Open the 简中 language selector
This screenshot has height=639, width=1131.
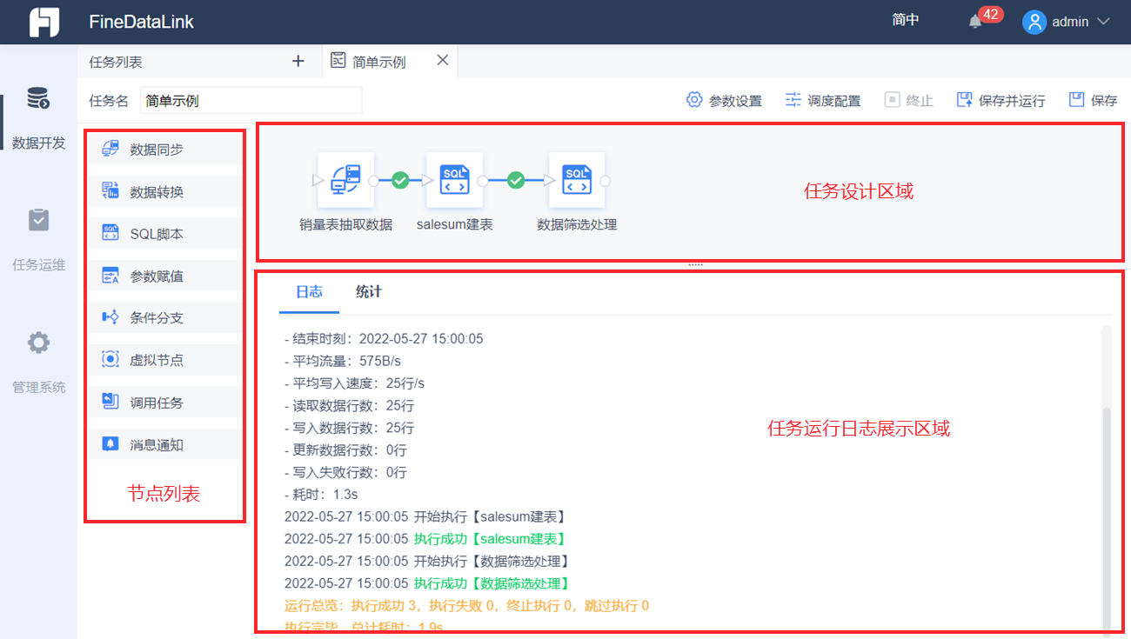point(906,20)
